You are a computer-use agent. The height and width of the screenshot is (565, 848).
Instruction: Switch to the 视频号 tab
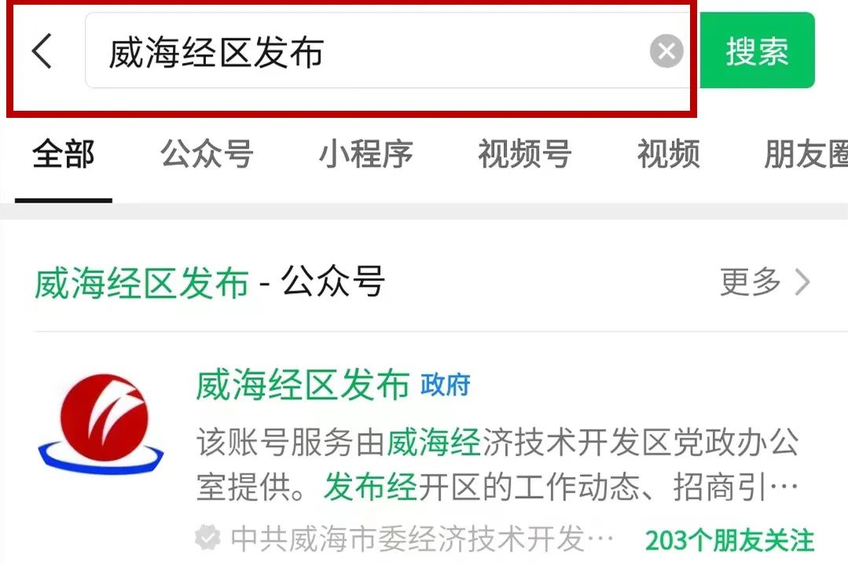[x=524, y=154]
